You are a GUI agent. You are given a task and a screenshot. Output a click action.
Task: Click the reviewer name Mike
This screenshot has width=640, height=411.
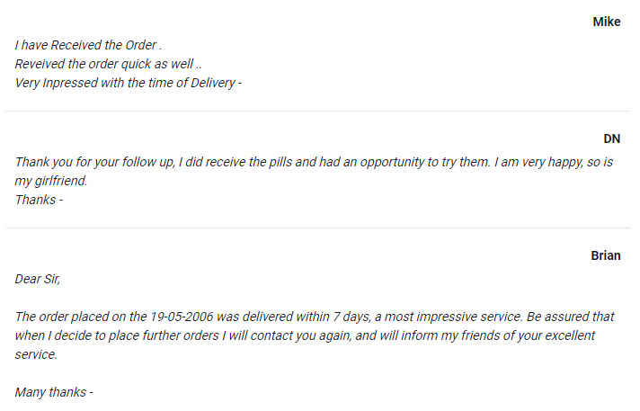(x=607, y=22)
